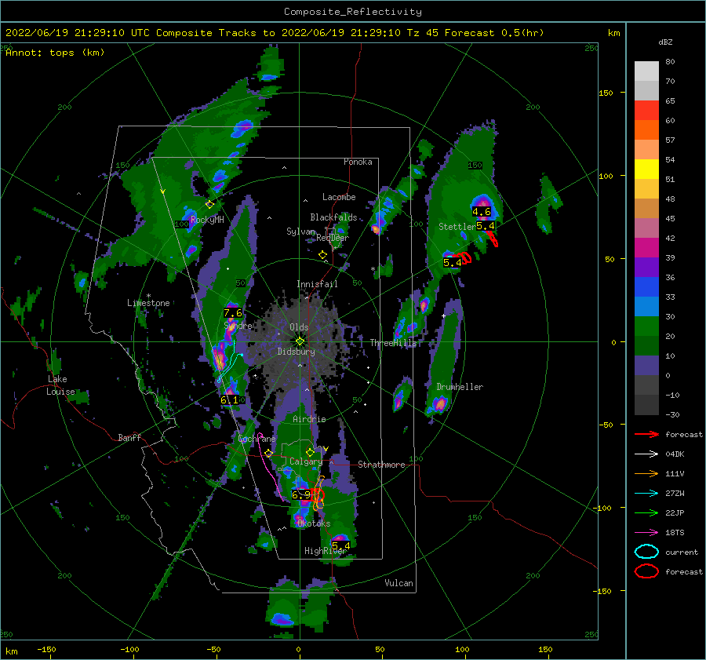Click the magenta storm track near Cochrane
The height and width of the screenshot is (660, 706).
click(x=269, y=466)
